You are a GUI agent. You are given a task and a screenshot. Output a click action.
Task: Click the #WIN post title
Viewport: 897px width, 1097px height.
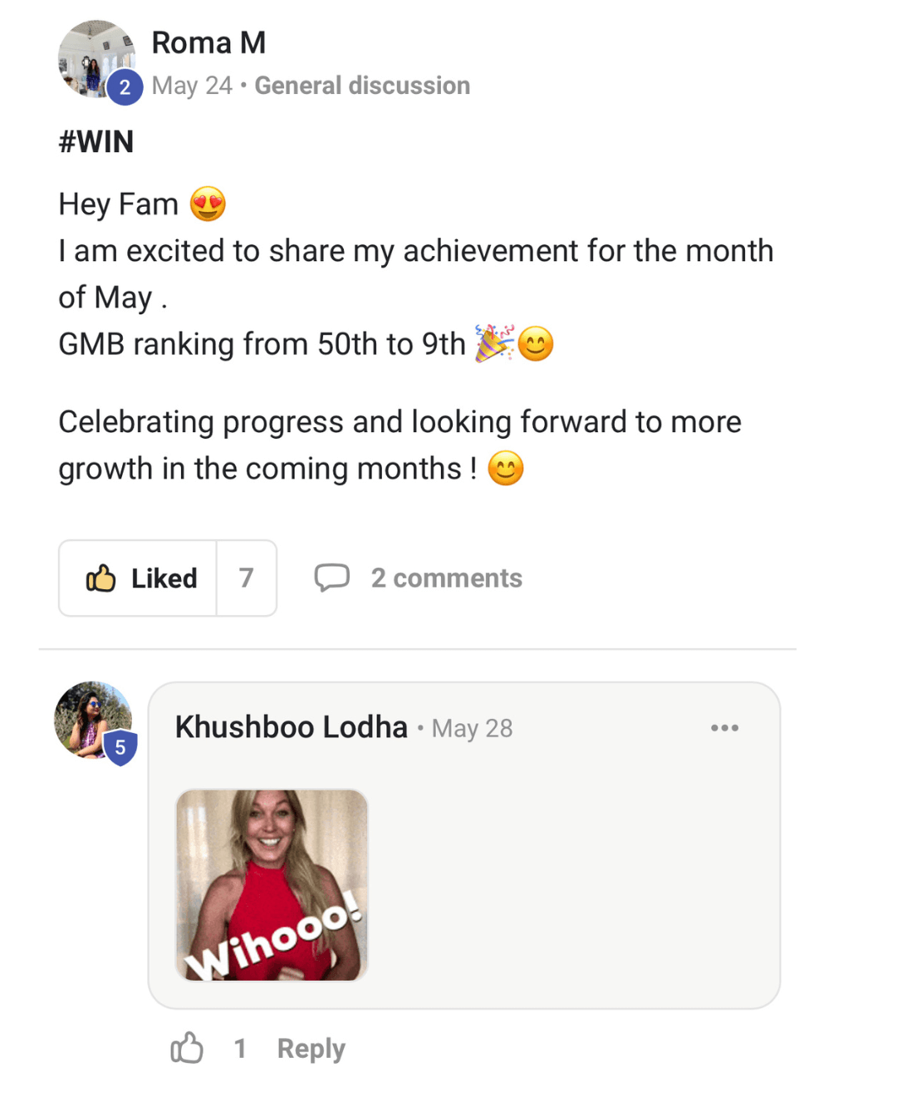tap(96, 142)
